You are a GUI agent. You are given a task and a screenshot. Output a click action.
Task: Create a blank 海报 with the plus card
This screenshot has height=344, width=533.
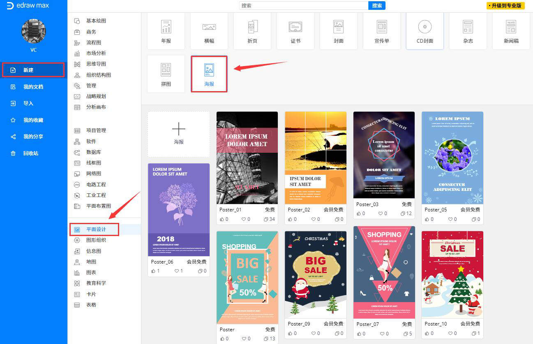[x=179, y=134]
